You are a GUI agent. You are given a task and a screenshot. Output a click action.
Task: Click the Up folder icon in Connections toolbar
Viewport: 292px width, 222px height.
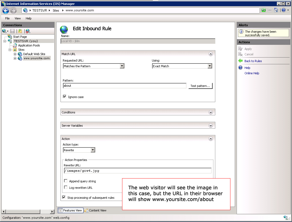click(20, 31)
